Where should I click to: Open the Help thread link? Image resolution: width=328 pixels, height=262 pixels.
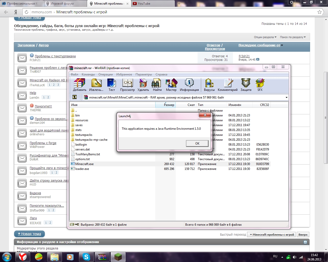click(x=33, y=93)
